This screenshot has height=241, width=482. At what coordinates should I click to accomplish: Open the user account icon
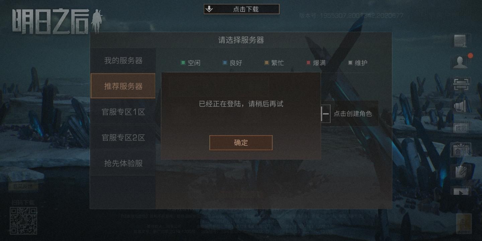click(x=460, y=62)
